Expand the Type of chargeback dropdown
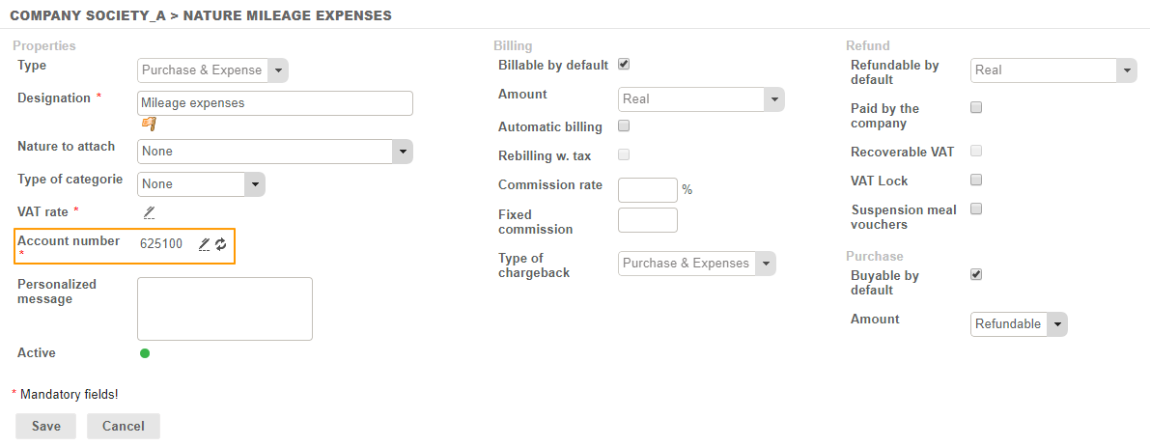This screenshot has height=446, width=1150. point(696,264)
